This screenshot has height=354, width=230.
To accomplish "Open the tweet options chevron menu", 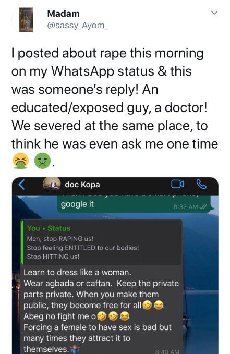I will 214,13.
